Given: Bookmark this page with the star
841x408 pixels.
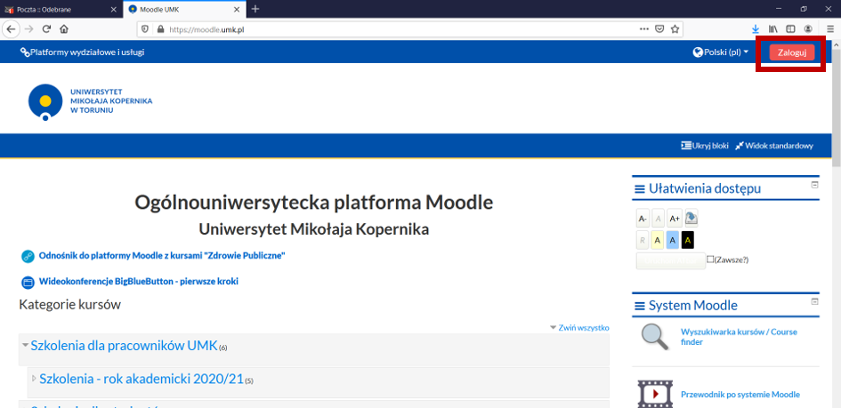Looking at the screenshot, I should (675, 29).
